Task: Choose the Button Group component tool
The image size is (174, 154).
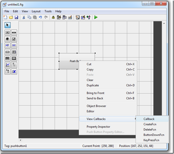Action: [8, 72]
